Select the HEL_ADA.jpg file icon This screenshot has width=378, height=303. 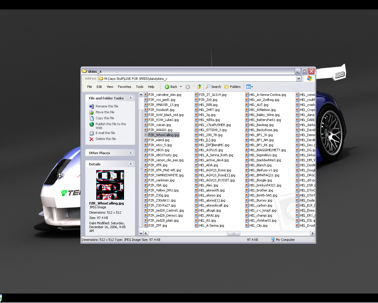pos(197,165)
